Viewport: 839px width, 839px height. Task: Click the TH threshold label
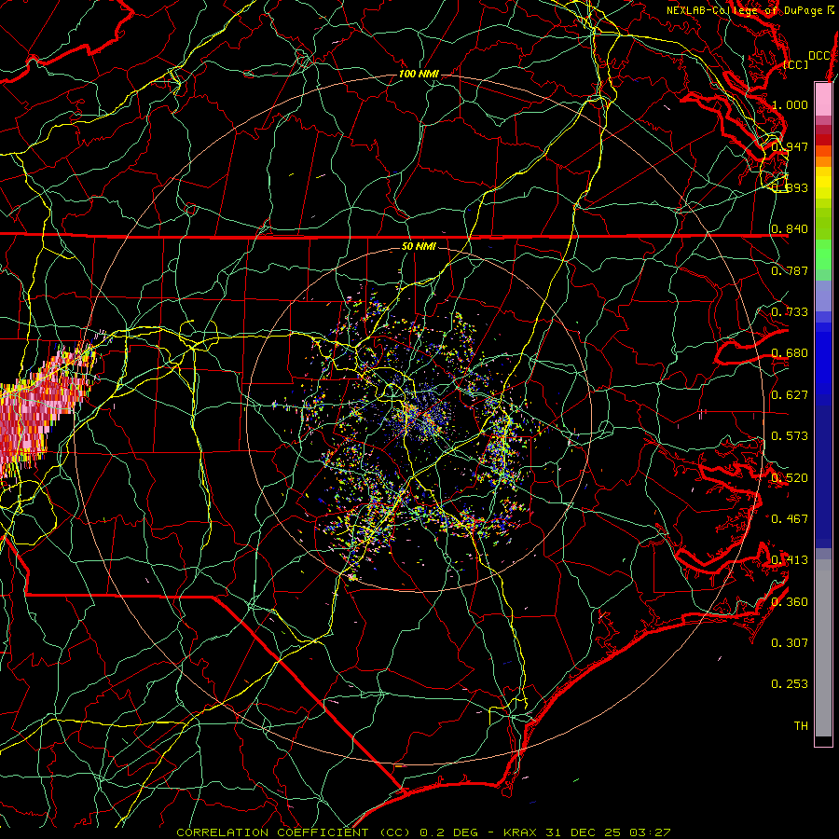[801, 725]
